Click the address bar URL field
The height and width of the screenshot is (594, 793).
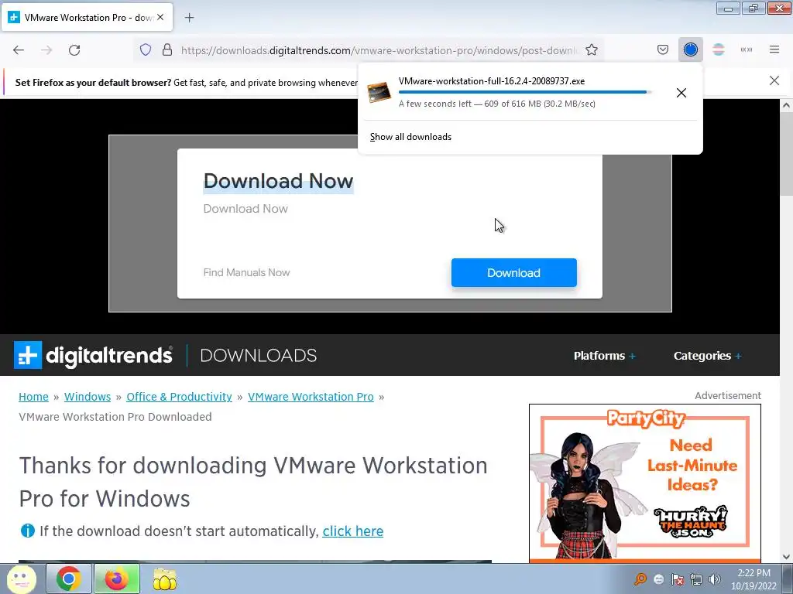(x=379, y=50)
